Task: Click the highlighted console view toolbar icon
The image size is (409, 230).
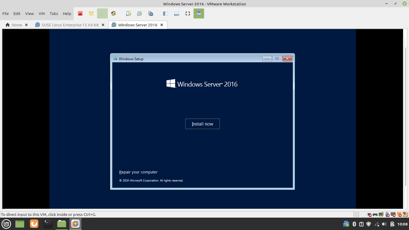Action: click(x=199, y=13)
